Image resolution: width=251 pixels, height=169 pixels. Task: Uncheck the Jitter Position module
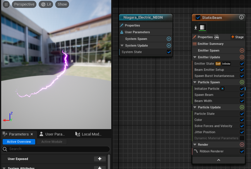[242, 132]
